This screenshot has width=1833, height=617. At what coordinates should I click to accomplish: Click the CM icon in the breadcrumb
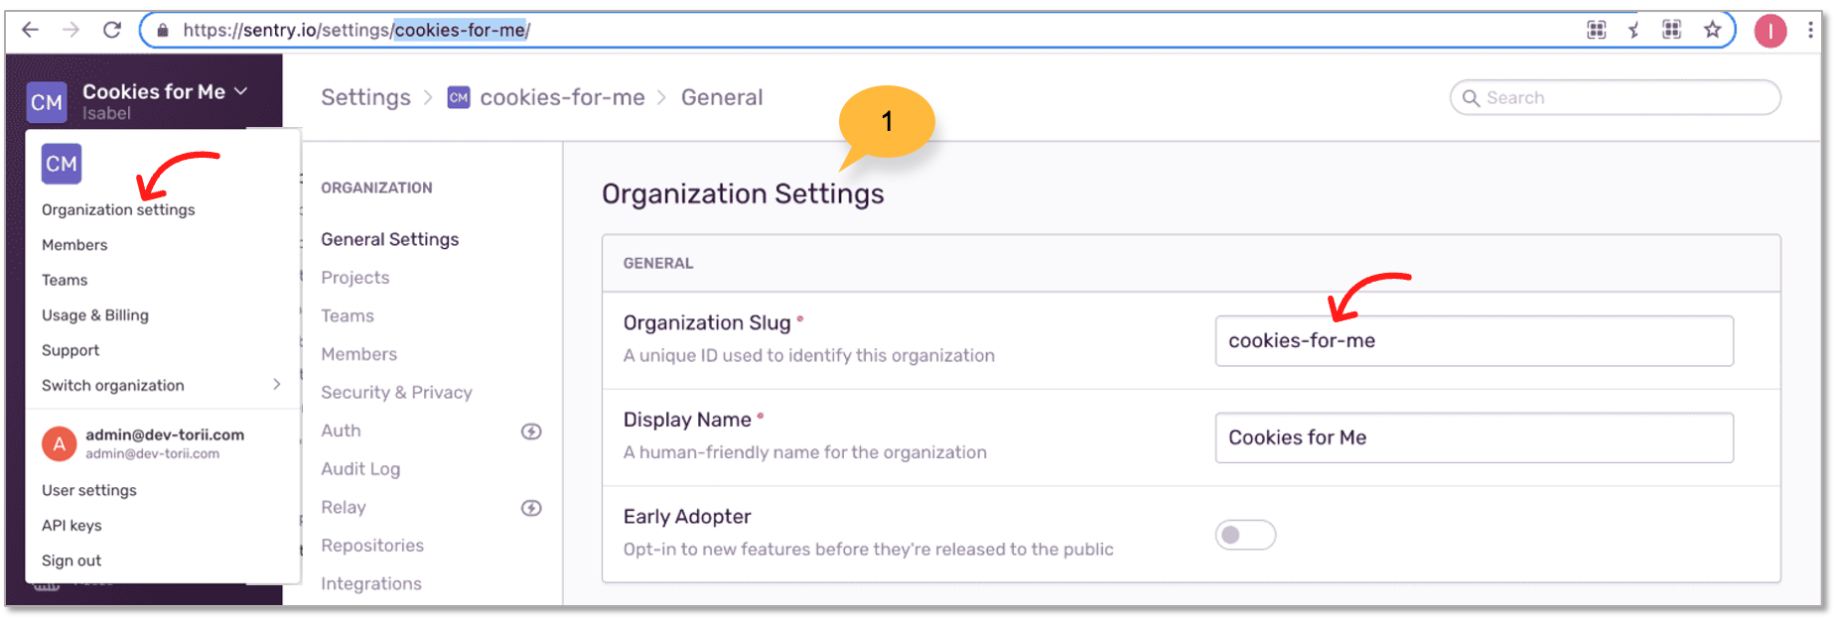coord(458,97)
